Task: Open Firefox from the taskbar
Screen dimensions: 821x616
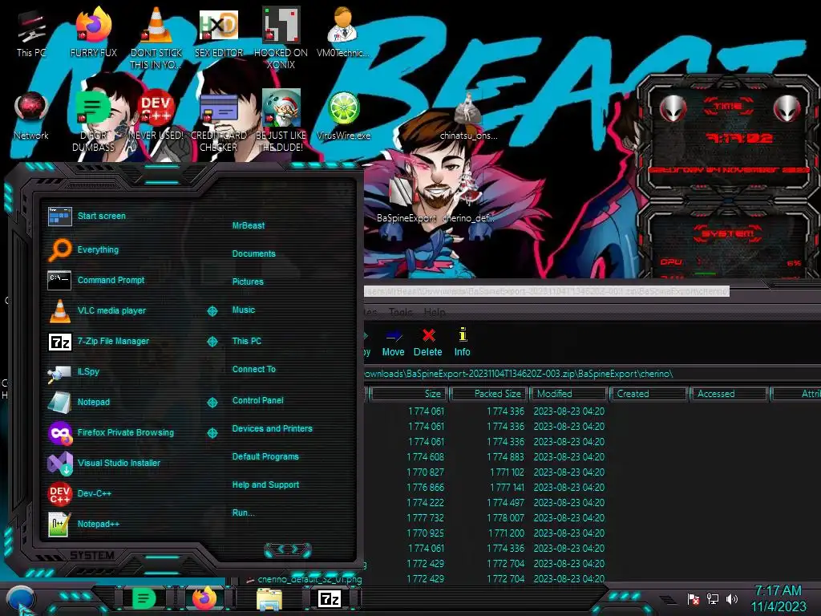Action: pyautogui.click(x=204, y=598)
